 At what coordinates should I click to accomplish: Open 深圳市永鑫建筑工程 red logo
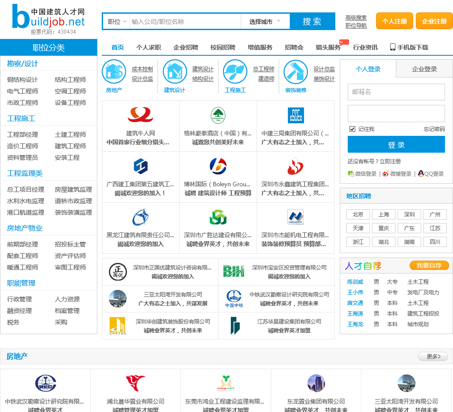(295, 166)
